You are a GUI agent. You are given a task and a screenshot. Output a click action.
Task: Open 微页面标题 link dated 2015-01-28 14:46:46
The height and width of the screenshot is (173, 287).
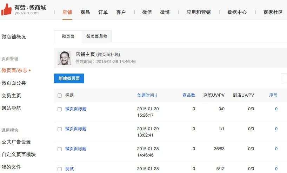[76, 149]
